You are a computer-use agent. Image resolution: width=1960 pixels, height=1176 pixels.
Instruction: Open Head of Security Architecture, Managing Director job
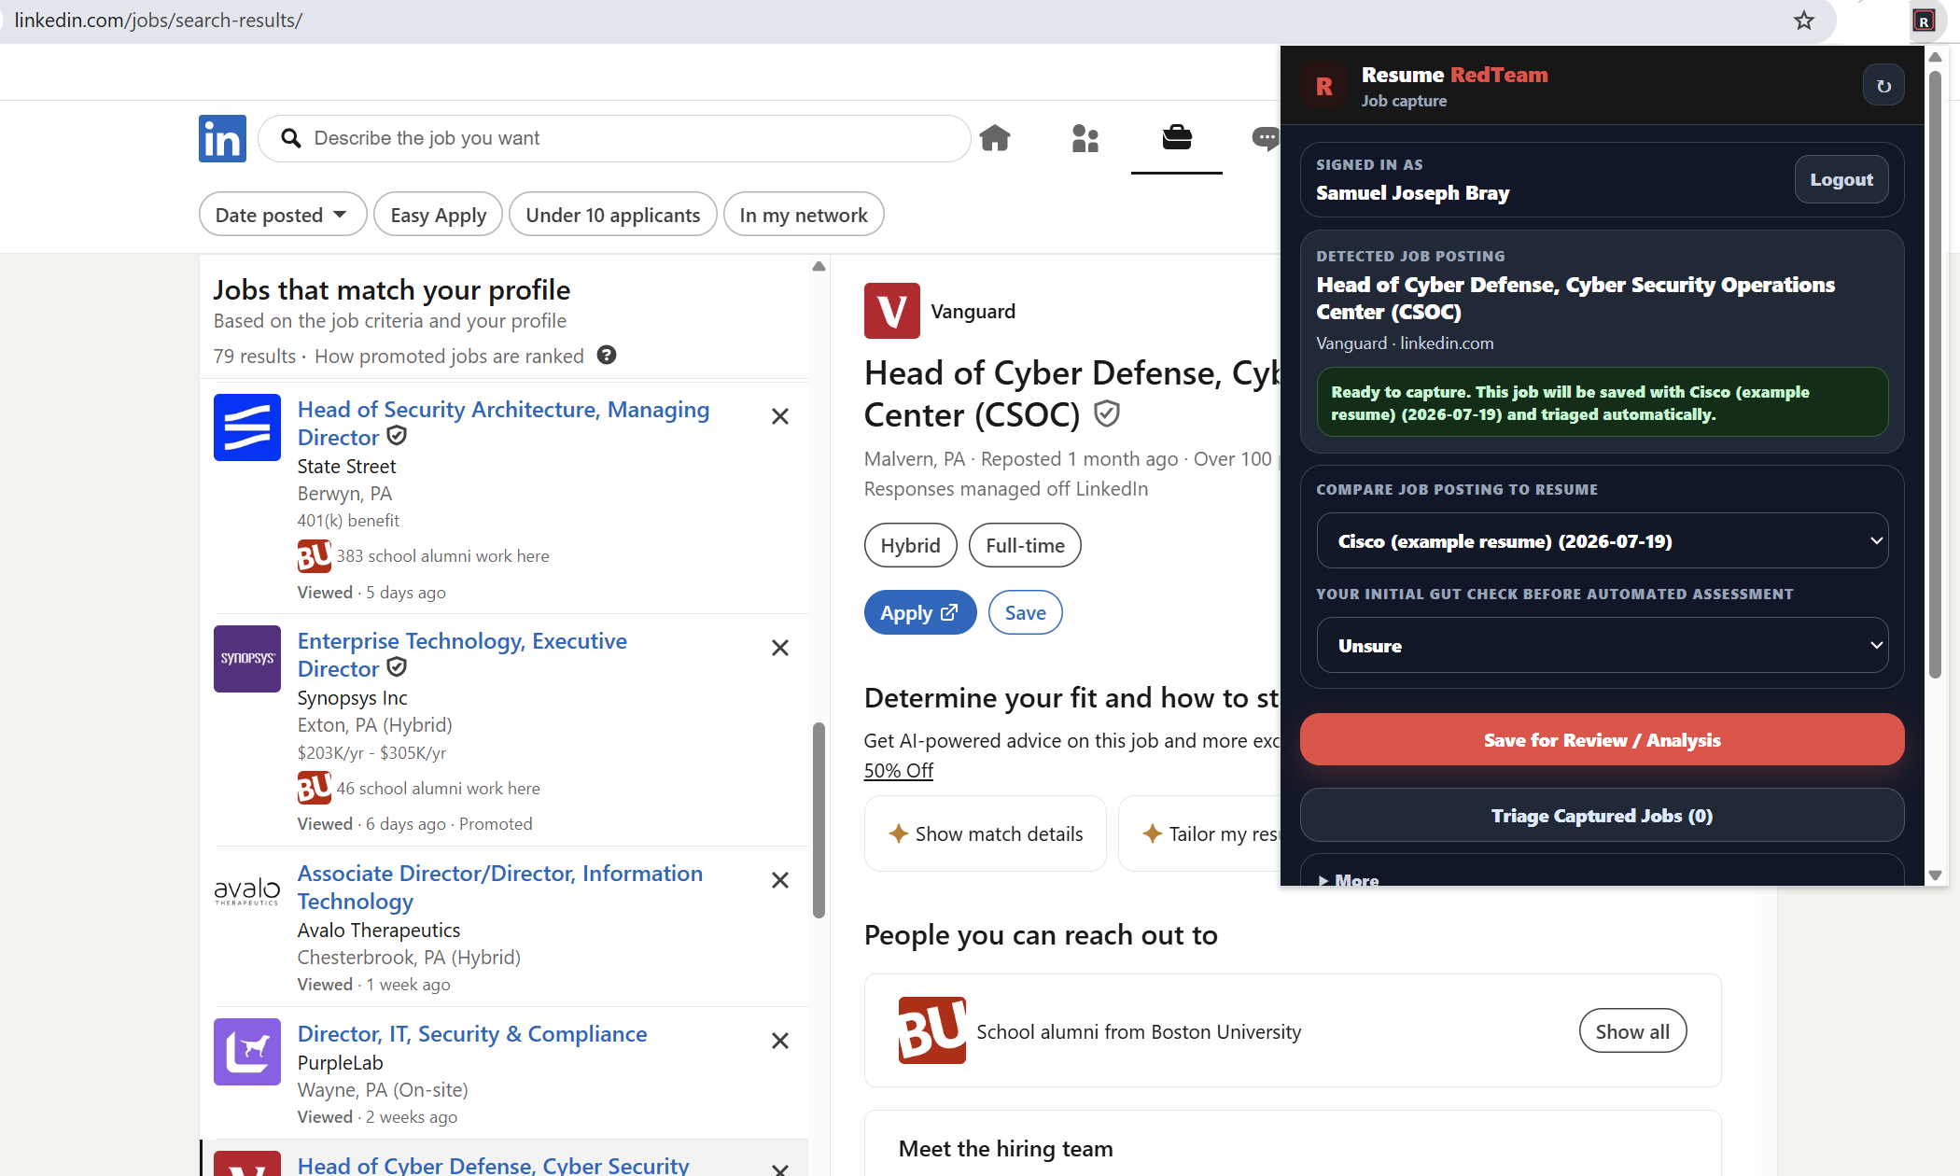503,423
